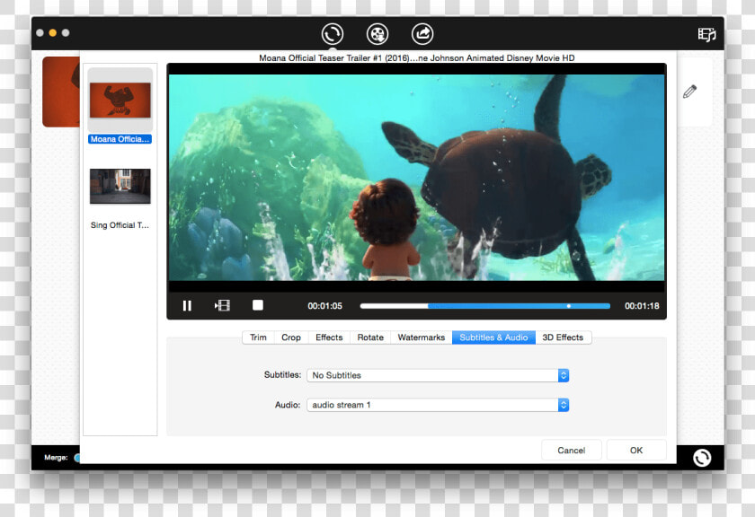Viewport: 755px width, 517px height.
Task: Click the video preview of the turtle scene
Action: point(416,178)
